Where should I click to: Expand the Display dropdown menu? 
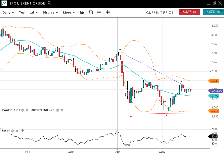50,12
